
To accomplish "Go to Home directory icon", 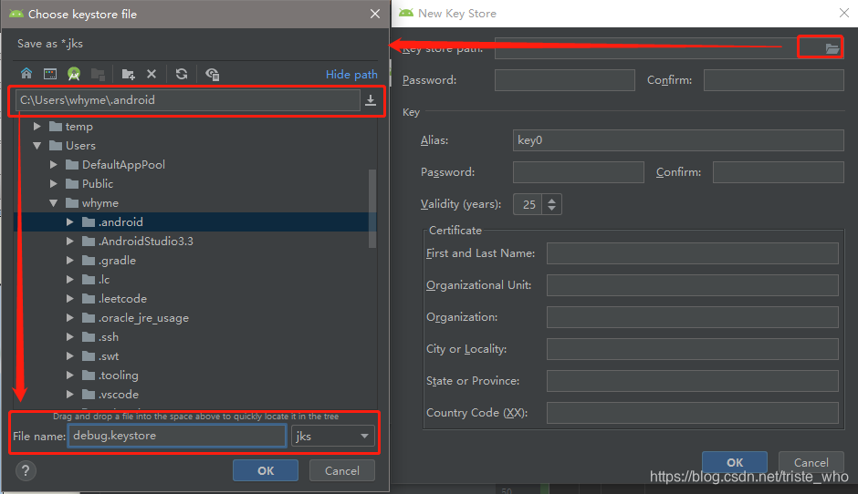I will coord(26,74).
